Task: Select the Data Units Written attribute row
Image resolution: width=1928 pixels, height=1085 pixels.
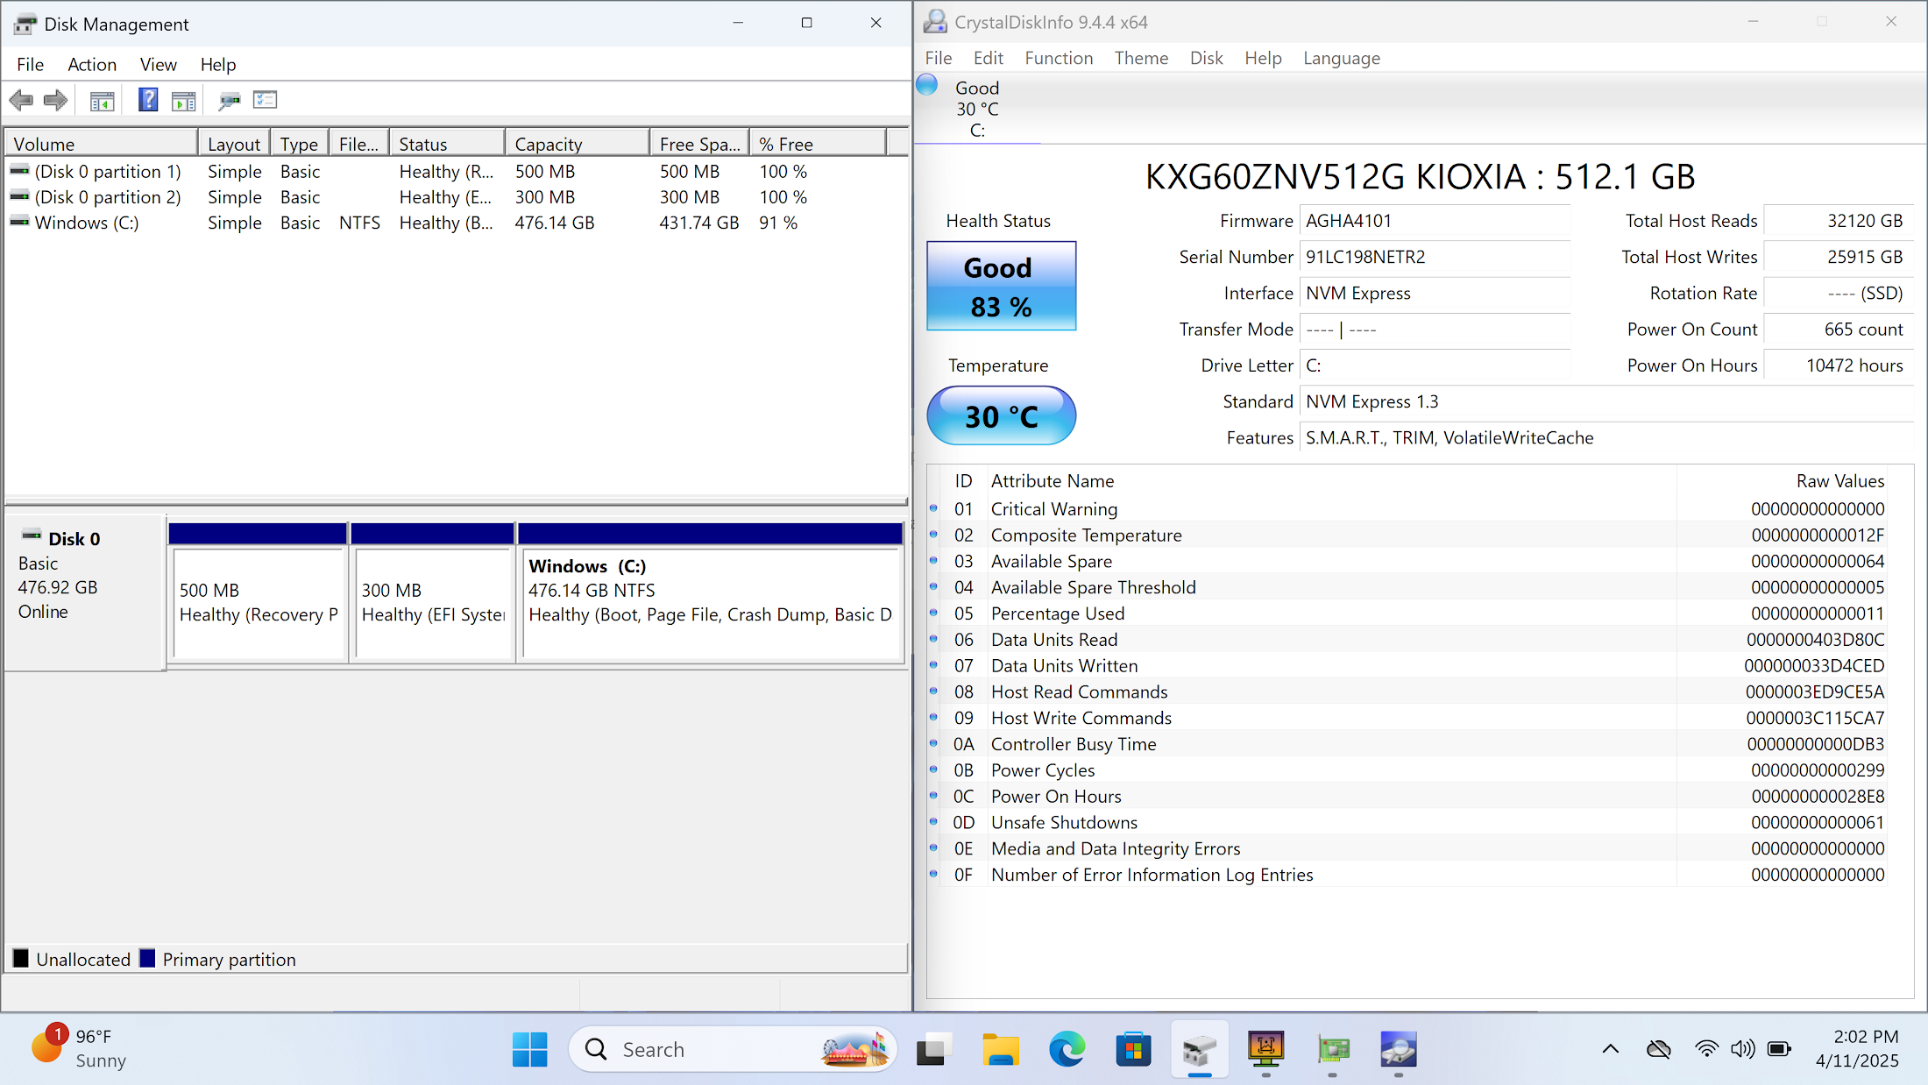Action: pyautogui.click(x=1407, y=666)
